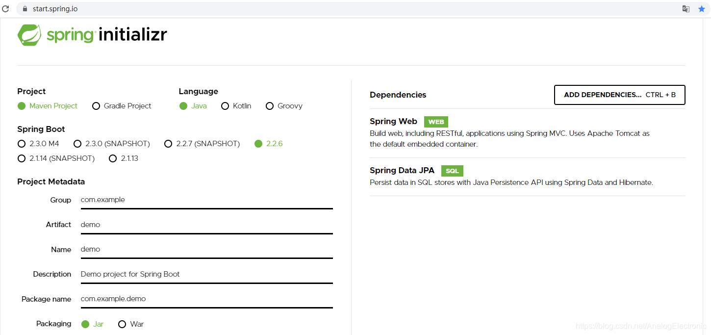Click the Group field with com.example
Screen dimensions: 711x335
tap(206, 200)
